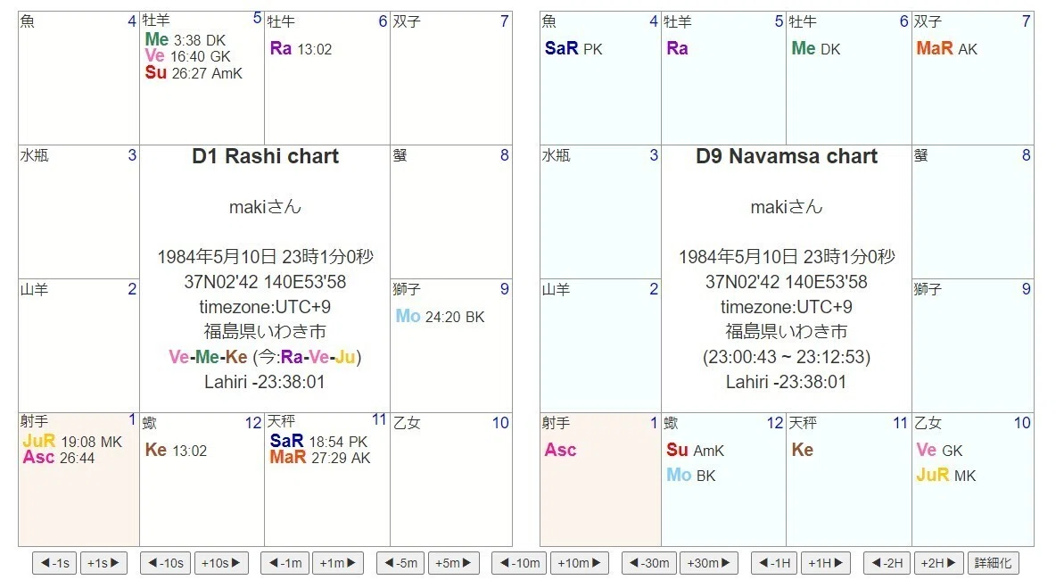The height and width of the screenshot is (580, 1064).
Task: Click the 水瓶 sign label in D9 chart
Action: (x=556, y=155)
